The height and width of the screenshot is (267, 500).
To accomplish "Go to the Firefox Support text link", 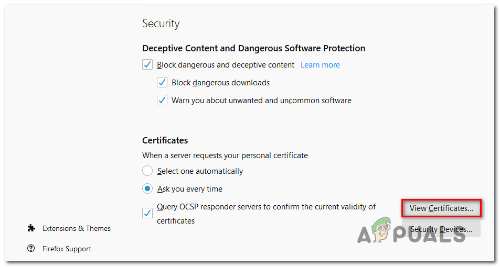I will coord(67,249).
